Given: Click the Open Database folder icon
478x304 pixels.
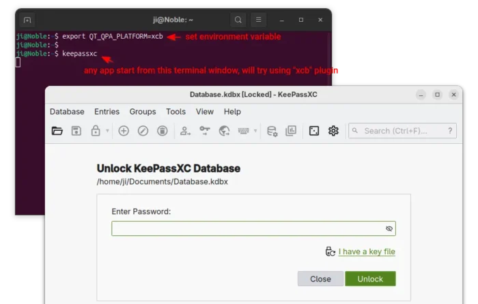Looking at the screenshot, I should (57, 131).
